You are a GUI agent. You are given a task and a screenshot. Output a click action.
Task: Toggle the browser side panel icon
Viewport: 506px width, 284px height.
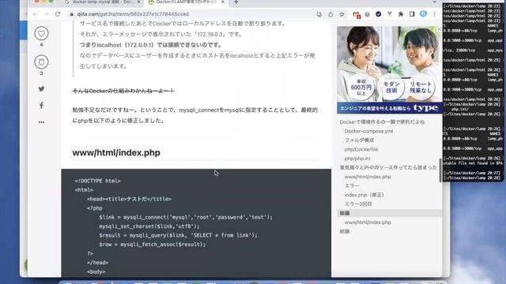tap(412, 14)
